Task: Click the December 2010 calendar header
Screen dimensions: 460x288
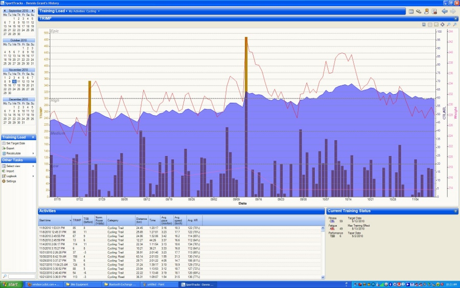Action: 19,99
